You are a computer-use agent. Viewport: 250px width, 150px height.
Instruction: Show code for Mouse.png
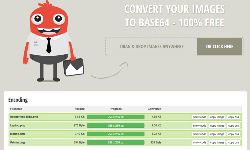point(200,134)
